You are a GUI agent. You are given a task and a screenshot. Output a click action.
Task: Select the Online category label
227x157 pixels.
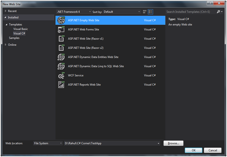[12, 45]
